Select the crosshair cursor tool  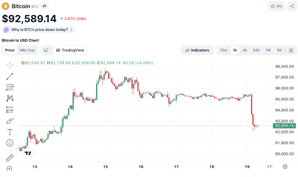coord(10,65)
